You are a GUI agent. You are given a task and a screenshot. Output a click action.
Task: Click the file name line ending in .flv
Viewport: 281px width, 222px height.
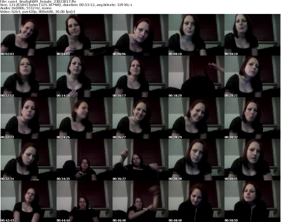[38, 2]
